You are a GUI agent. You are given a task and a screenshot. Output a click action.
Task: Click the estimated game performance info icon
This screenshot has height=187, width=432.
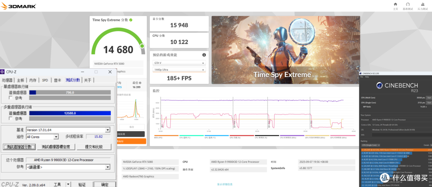(204, 55)
